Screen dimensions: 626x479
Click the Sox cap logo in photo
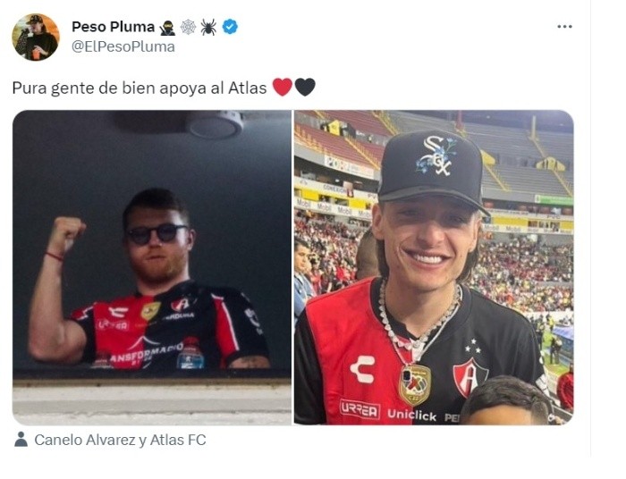pyautogui.click(x=436, y=156)
